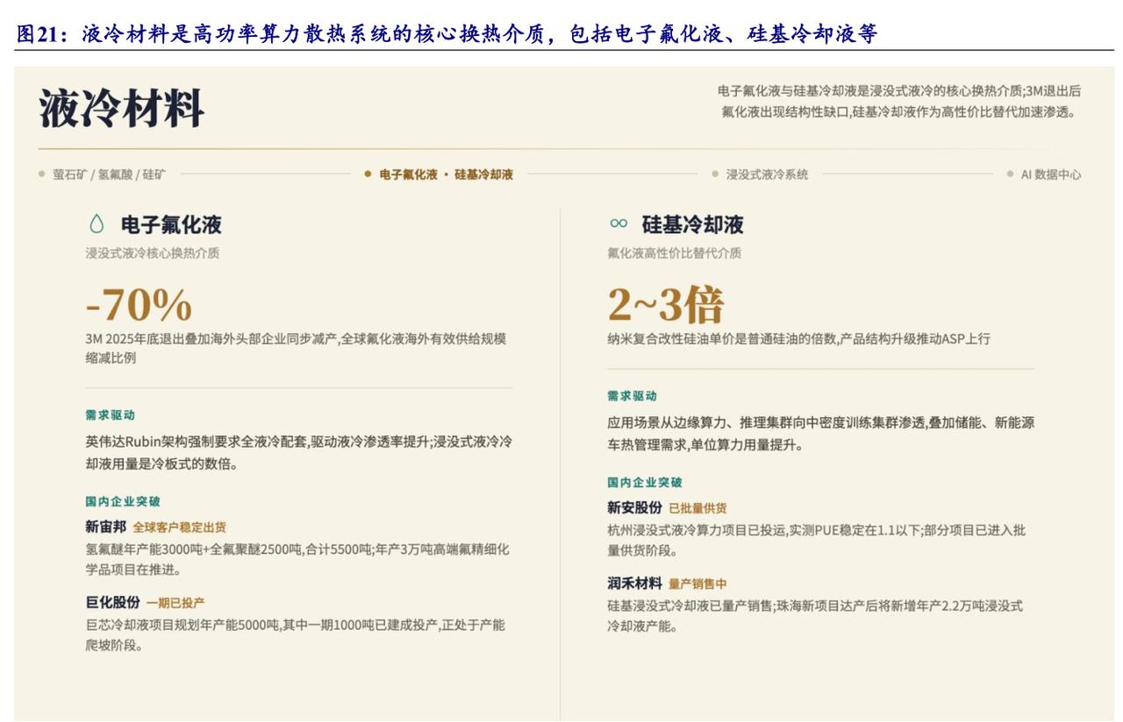The image size is (1123, 722).
Task: Click the top-right summary about 3M退出
Action: tap(899, 102)
